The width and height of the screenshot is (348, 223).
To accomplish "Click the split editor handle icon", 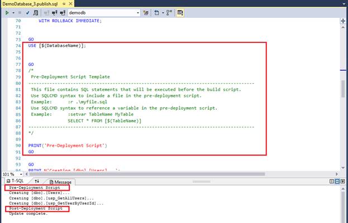I will point(343,21).
